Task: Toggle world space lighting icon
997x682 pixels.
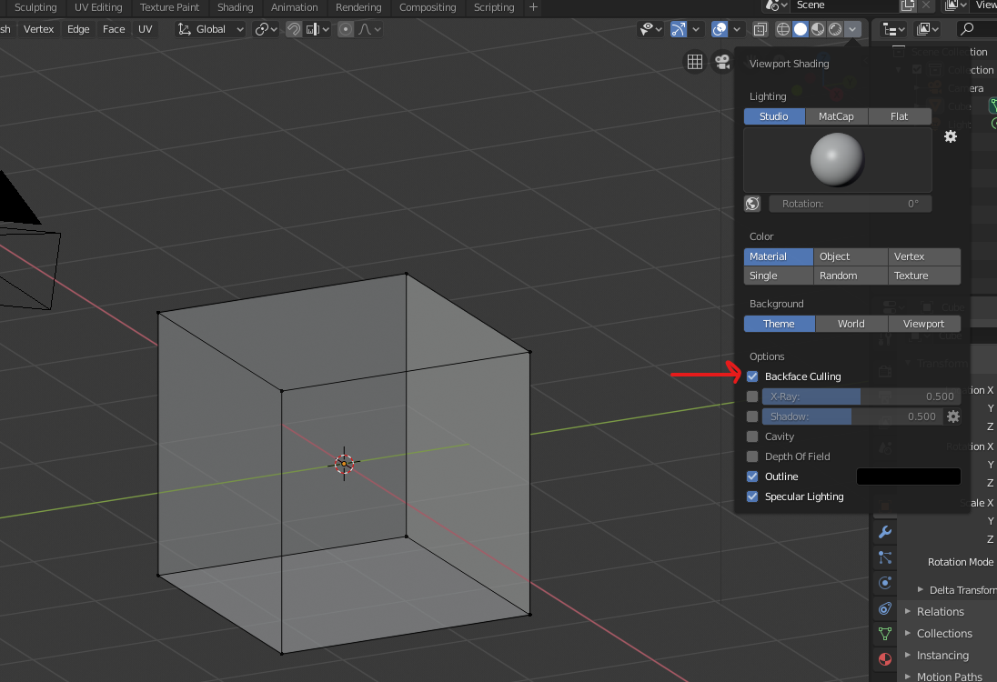Action: pyautogui.click(x=752, y=204)
